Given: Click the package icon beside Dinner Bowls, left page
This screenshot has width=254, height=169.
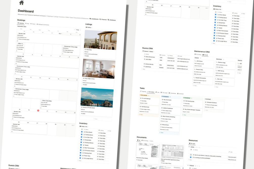Looking at the screenshot, I should 84,132.
